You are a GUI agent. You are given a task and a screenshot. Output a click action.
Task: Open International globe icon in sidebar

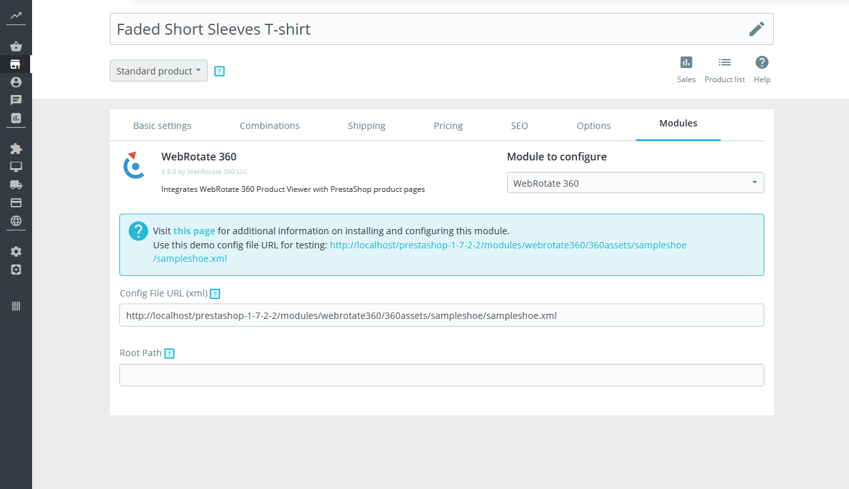coord(16,221)
